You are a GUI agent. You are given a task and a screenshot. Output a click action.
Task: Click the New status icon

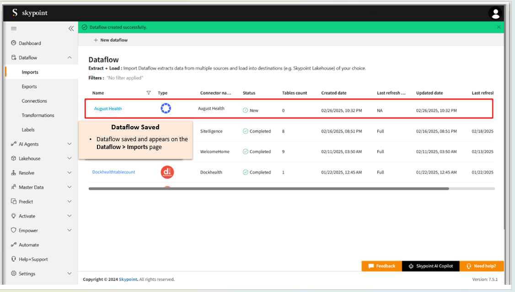[x=245, y=110]
